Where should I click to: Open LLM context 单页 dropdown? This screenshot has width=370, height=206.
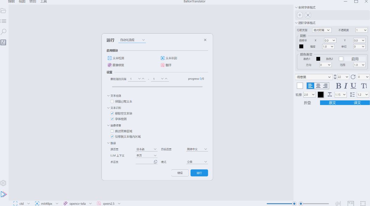[x=147, y=156]
